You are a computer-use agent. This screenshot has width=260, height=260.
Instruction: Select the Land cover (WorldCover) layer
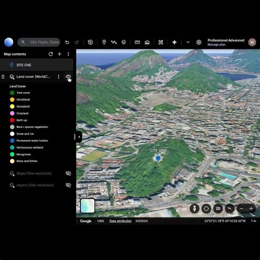tap(33, 76)
